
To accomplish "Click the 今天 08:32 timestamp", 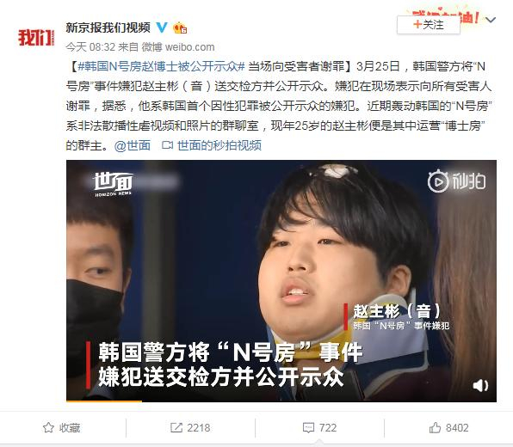I will pyautogui.click(x=90, y=47).
